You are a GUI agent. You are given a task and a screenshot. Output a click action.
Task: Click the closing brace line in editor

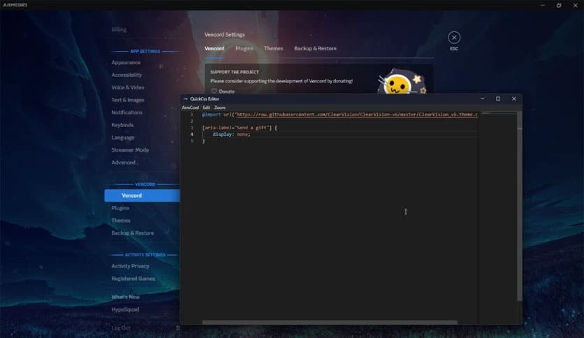point(203,142)
